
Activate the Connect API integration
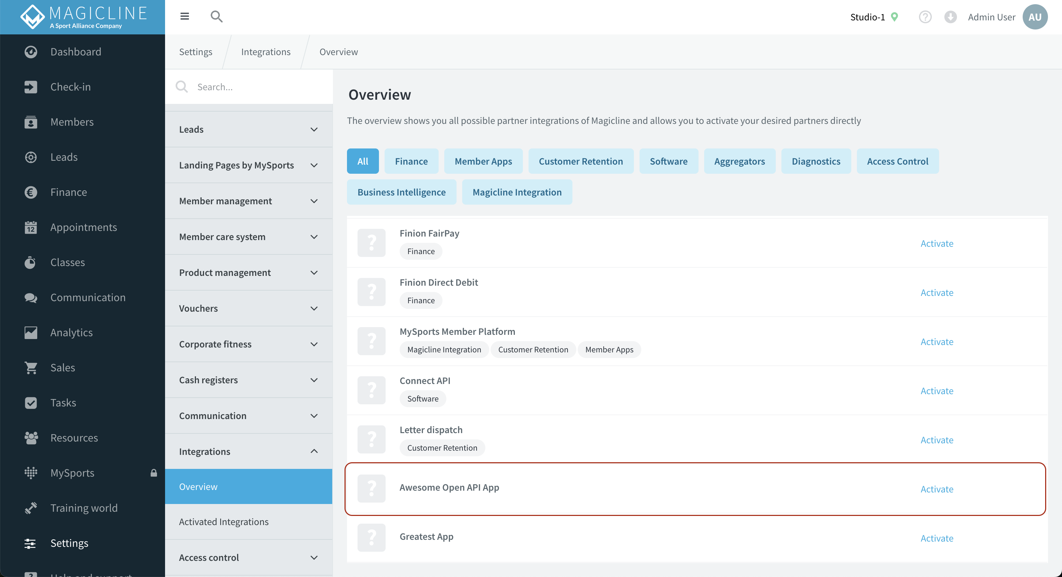tap(936, 391)
